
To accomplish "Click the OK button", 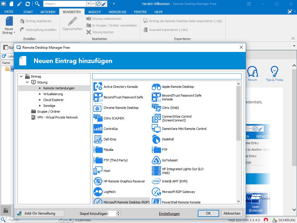I will 208,213.
